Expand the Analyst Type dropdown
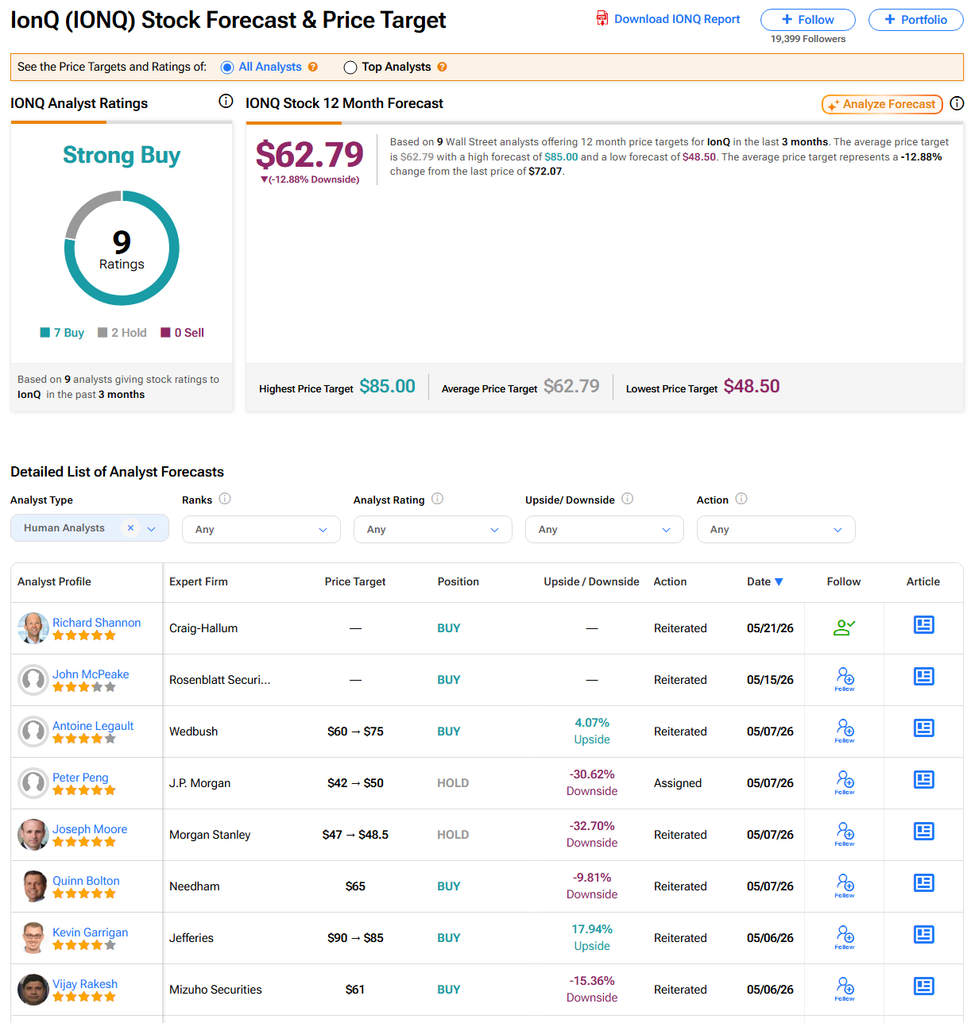 click(152, 528)
